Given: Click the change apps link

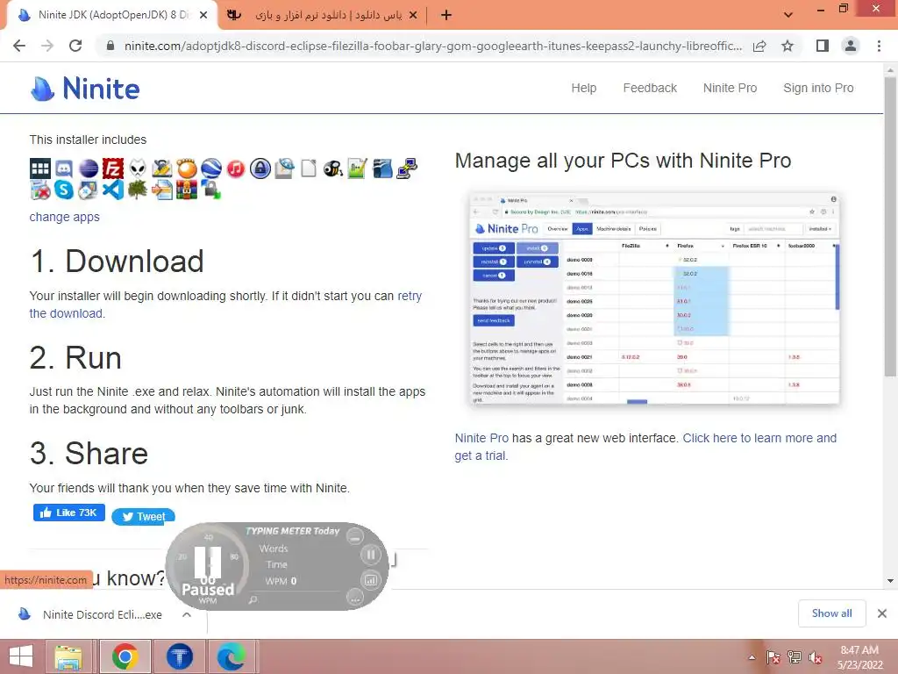Looking at the screenshot, I should tap(65, 218).
